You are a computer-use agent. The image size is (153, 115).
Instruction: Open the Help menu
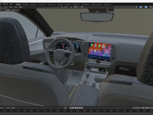click(11, 4)
